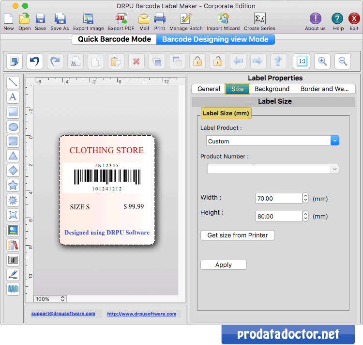Click the Copy icon

(x=96, y=62)
